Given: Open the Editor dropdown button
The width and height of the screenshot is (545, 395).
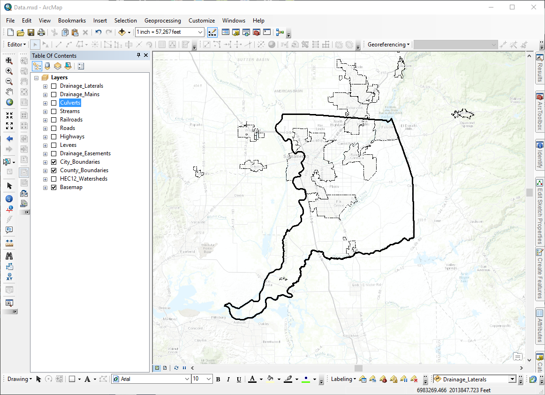Looking at the screenshot, I should coord(17,45).
